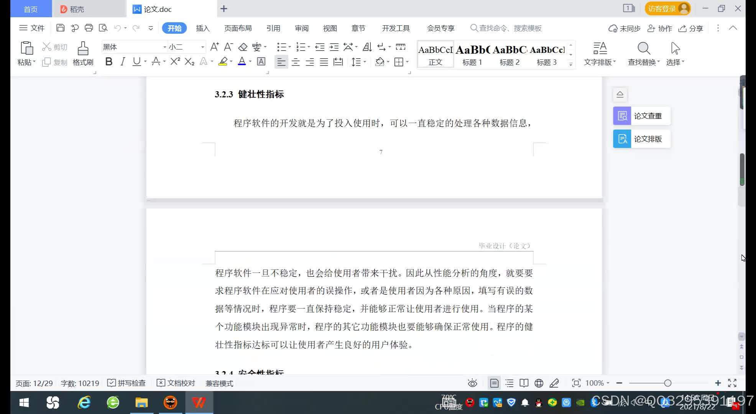Expand line spacing dropdown
Image resolution: width=756 pixels, height=414 pixels.
[365, 62]
